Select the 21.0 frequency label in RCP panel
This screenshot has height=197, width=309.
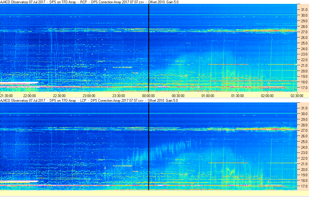click(303, 66)
